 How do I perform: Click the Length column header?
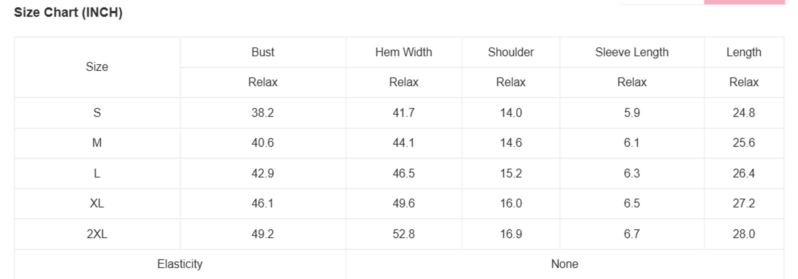744,52
